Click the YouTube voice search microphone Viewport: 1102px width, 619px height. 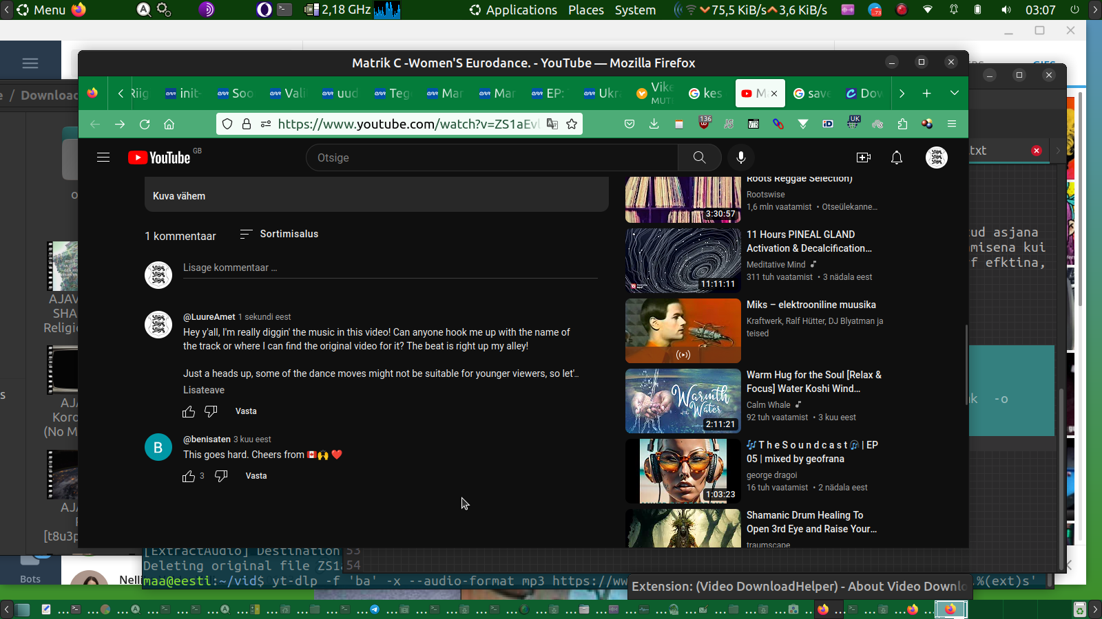[x=741, y=158]
